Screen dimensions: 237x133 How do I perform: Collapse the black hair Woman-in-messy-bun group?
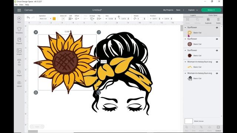point(185,73)
